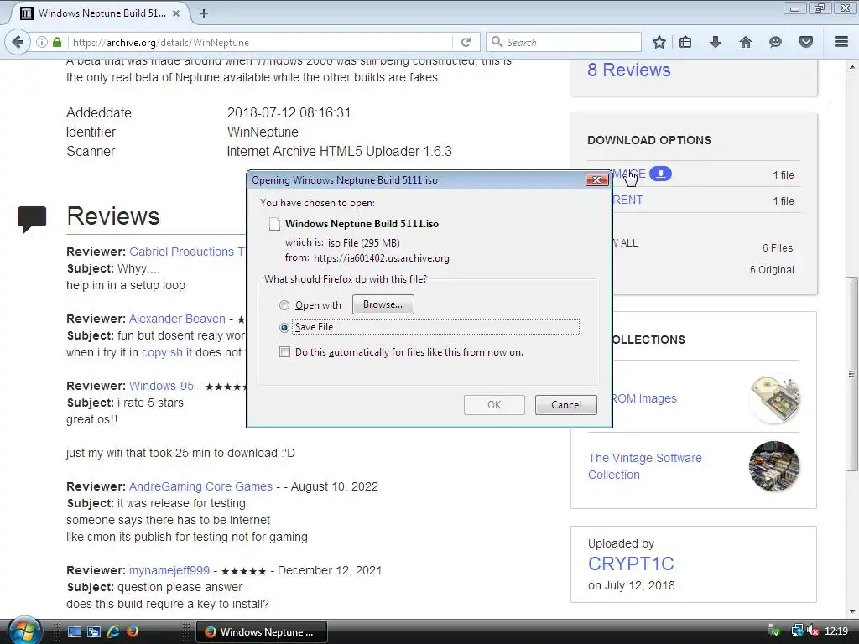Reload the page with the refresh icon
The width and height of the screenshot is (859, 644).
coord(466,42)
